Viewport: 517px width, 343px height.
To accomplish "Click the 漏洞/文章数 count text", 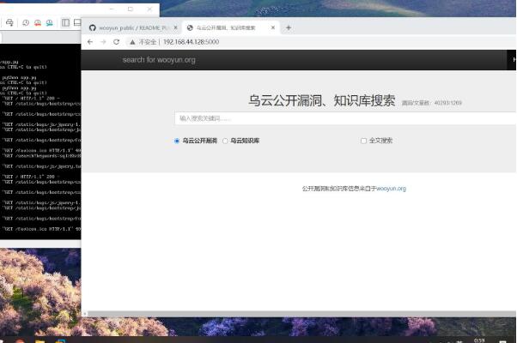I will point(432,103).
